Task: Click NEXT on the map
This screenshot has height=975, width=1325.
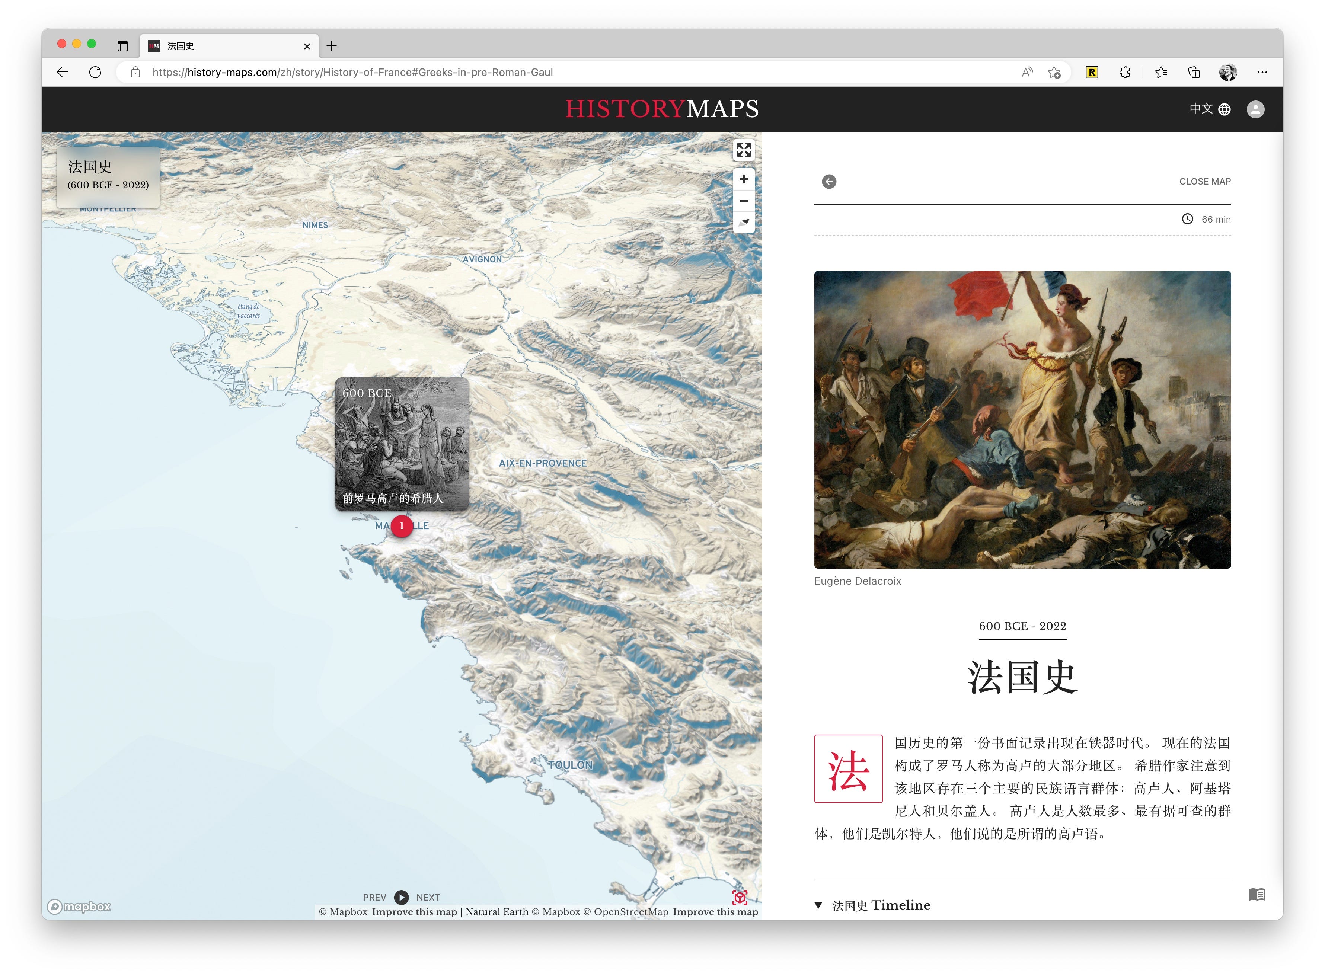Action: tap(428, 897)
